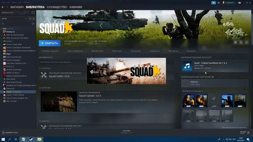Click the soundtrack music note icon
253x142 pixels.
[x=187, y=66]
